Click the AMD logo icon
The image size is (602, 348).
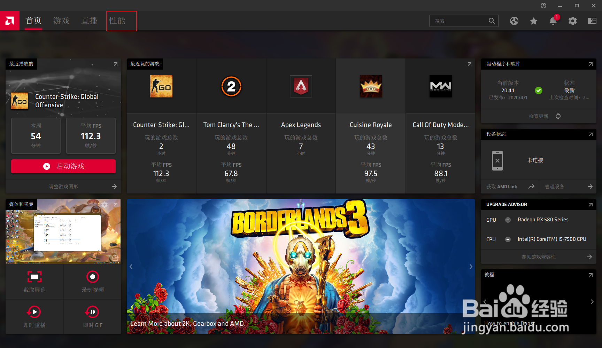[10, 21]
